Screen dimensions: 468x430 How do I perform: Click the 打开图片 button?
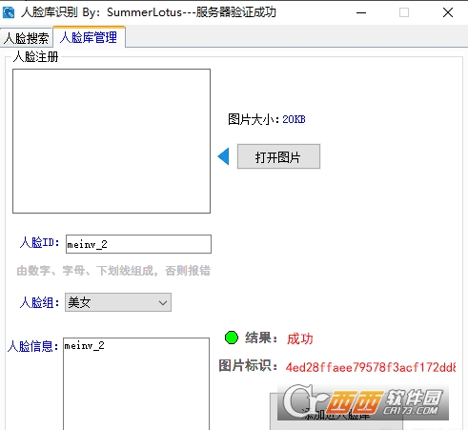tap(278, 156)
